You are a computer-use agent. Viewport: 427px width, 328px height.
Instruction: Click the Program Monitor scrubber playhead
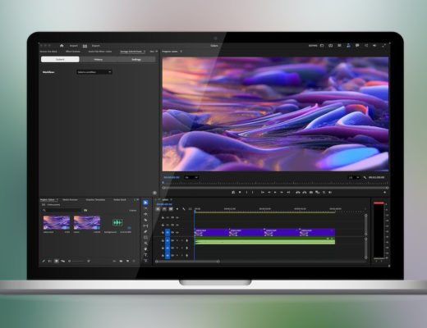click(x=163, y=182)
